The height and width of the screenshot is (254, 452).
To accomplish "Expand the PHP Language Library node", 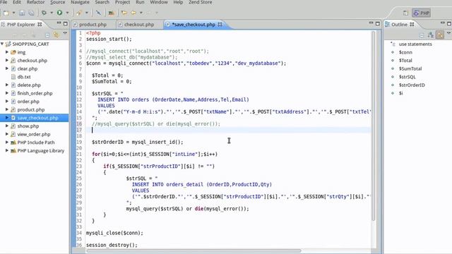I will pyautogui.click(x=7, y=150).
